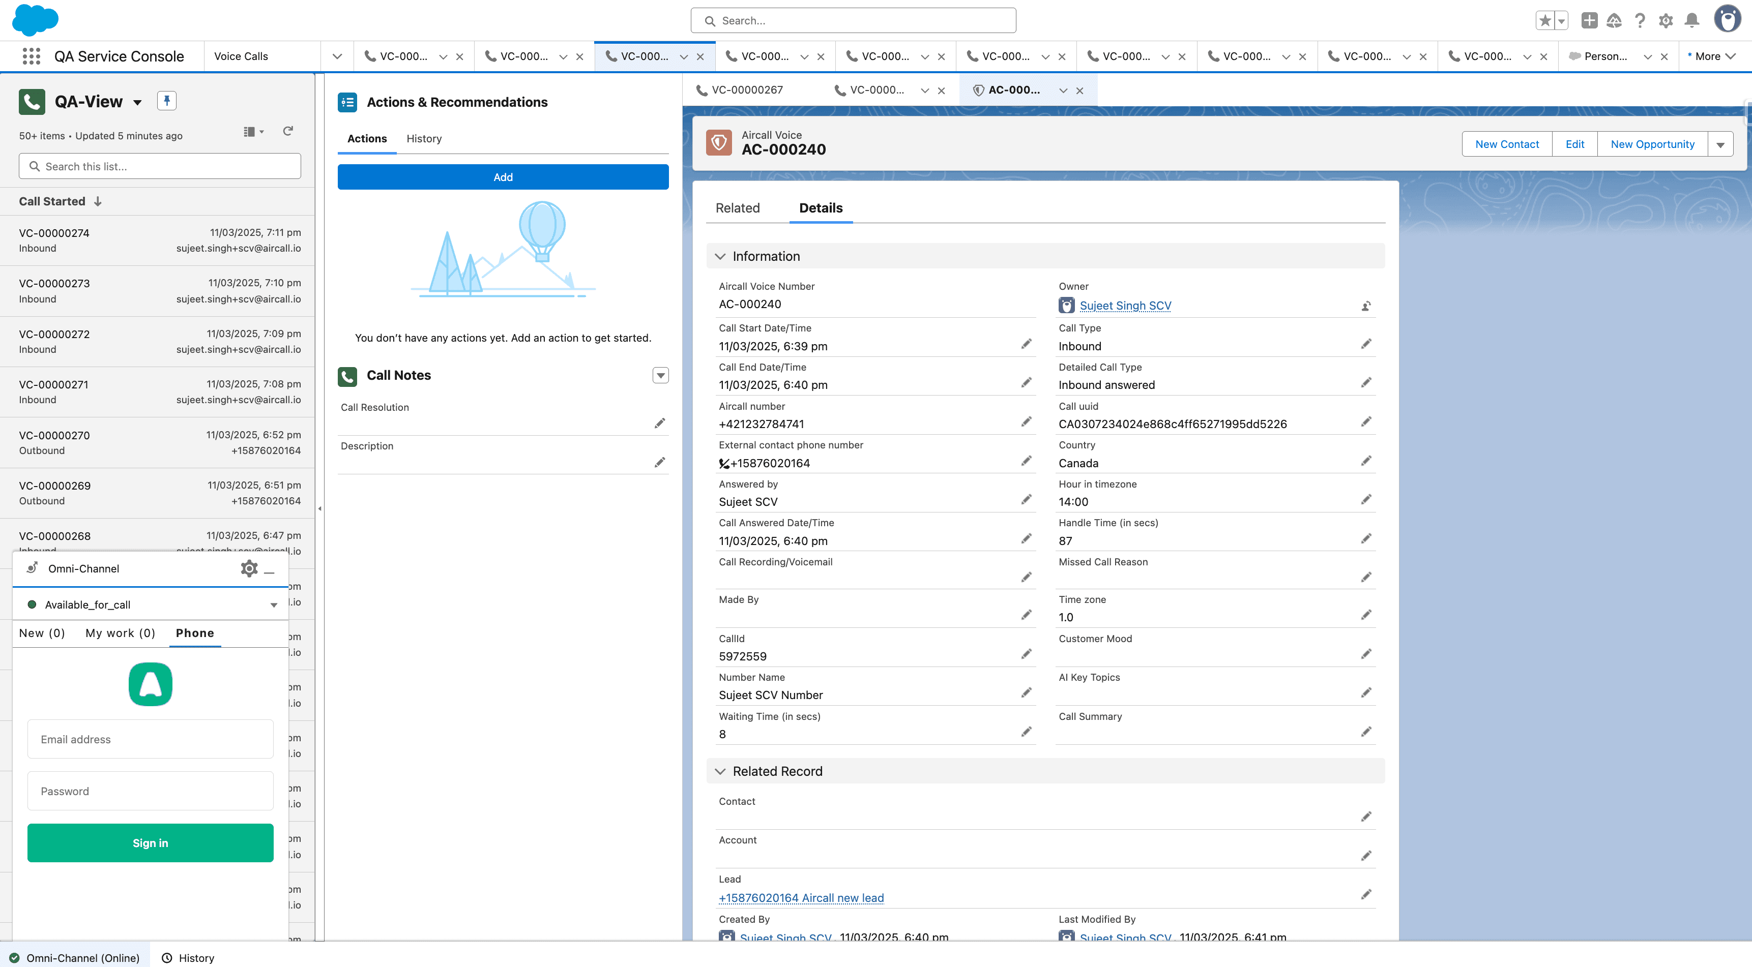Screen dimensions: 1752x967
Task: Open Trailhead guidance center icon
Action: tap(1614, 20)
